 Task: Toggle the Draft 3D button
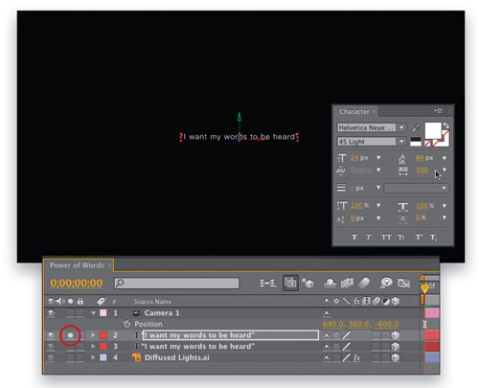click(308, 283)
